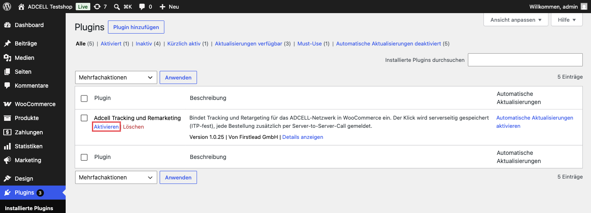Viewport: 591px width, 213px height.
Task: Click the Design brush icon
Action: click(x=7, y=179)
